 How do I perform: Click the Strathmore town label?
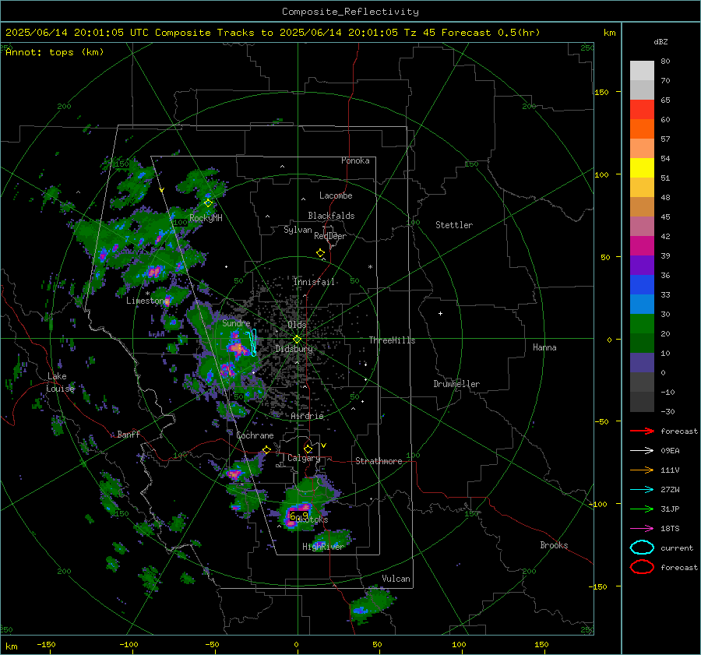pos(379,461)
